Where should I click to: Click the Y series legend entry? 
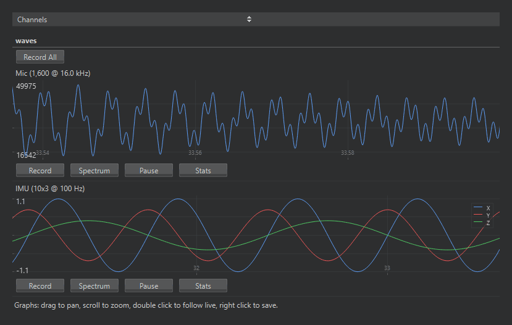click(x=482, y=215)
